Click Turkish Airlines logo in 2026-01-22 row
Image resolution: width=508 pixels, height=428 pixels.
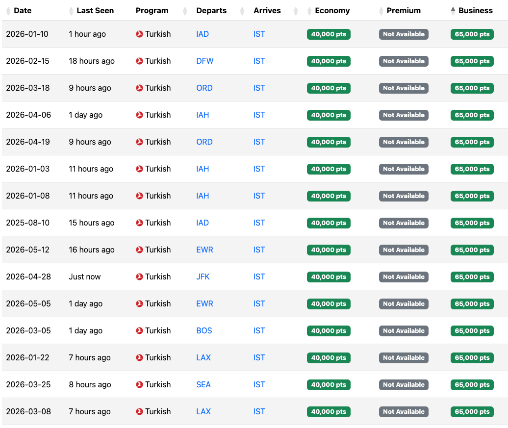(139, 357)
